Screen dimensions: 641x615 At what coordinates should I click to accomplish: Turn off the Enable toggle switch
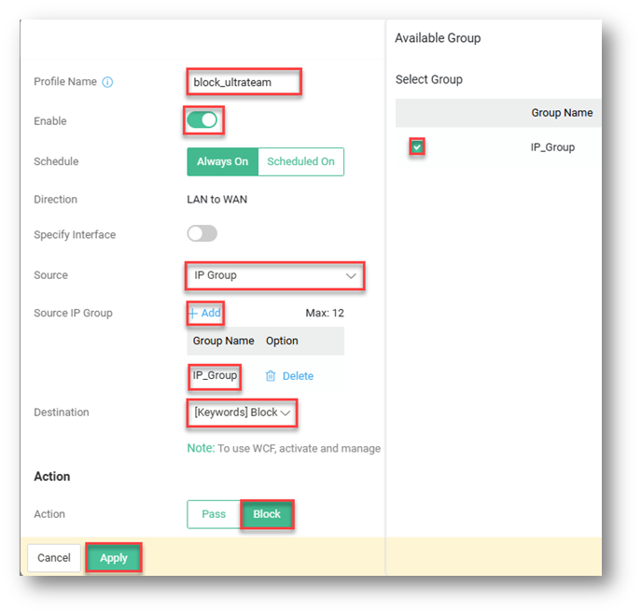pyautogui.click(x=202, y=120)
